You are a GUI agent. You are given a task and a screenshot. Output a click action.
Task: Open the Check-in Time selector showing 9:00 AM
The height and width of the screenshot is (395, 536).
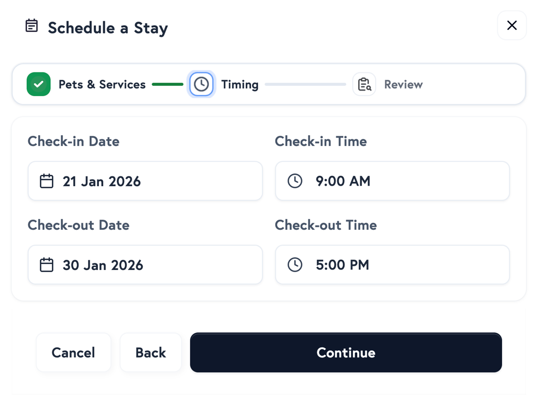coord(392,181)
